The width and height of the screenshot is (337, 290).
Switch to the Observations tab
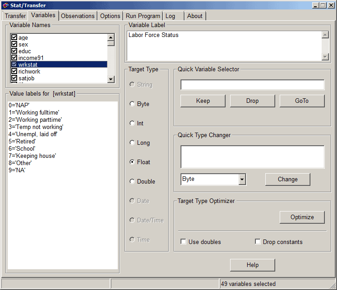pyautogui.click(x=78, y=16)
